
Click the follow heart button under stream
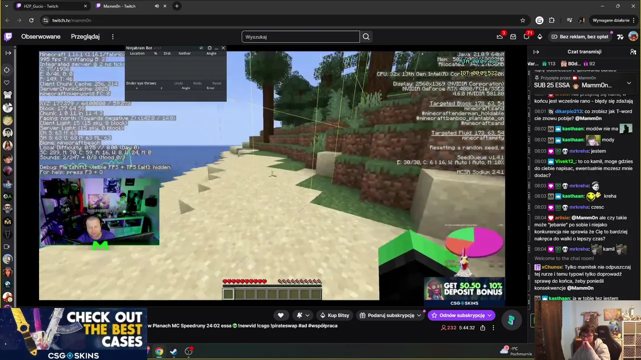click(280, 315)
